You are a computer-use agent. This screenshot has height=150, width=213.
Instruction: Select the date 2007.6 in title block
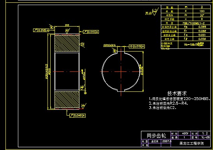coord(167,141)
